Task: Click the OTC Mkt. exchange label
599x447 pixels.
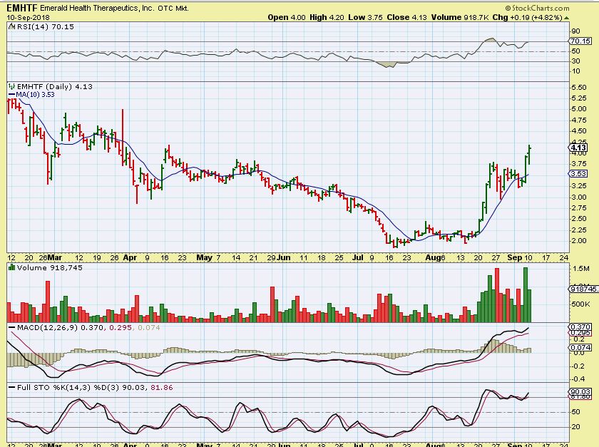Action: coord(173,8)
